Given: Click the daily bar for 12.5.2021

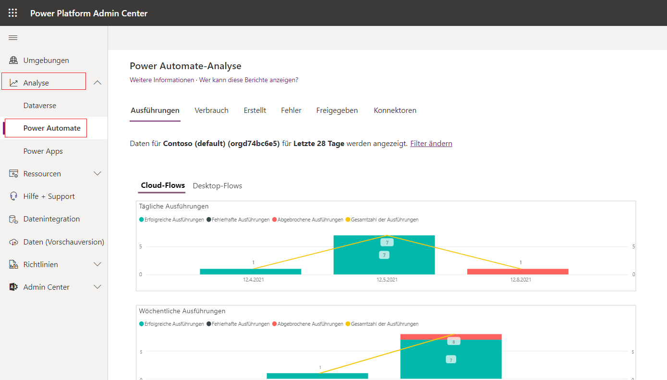Looking at the screenshot, I should pyautogui.click(x=384, y=255).
